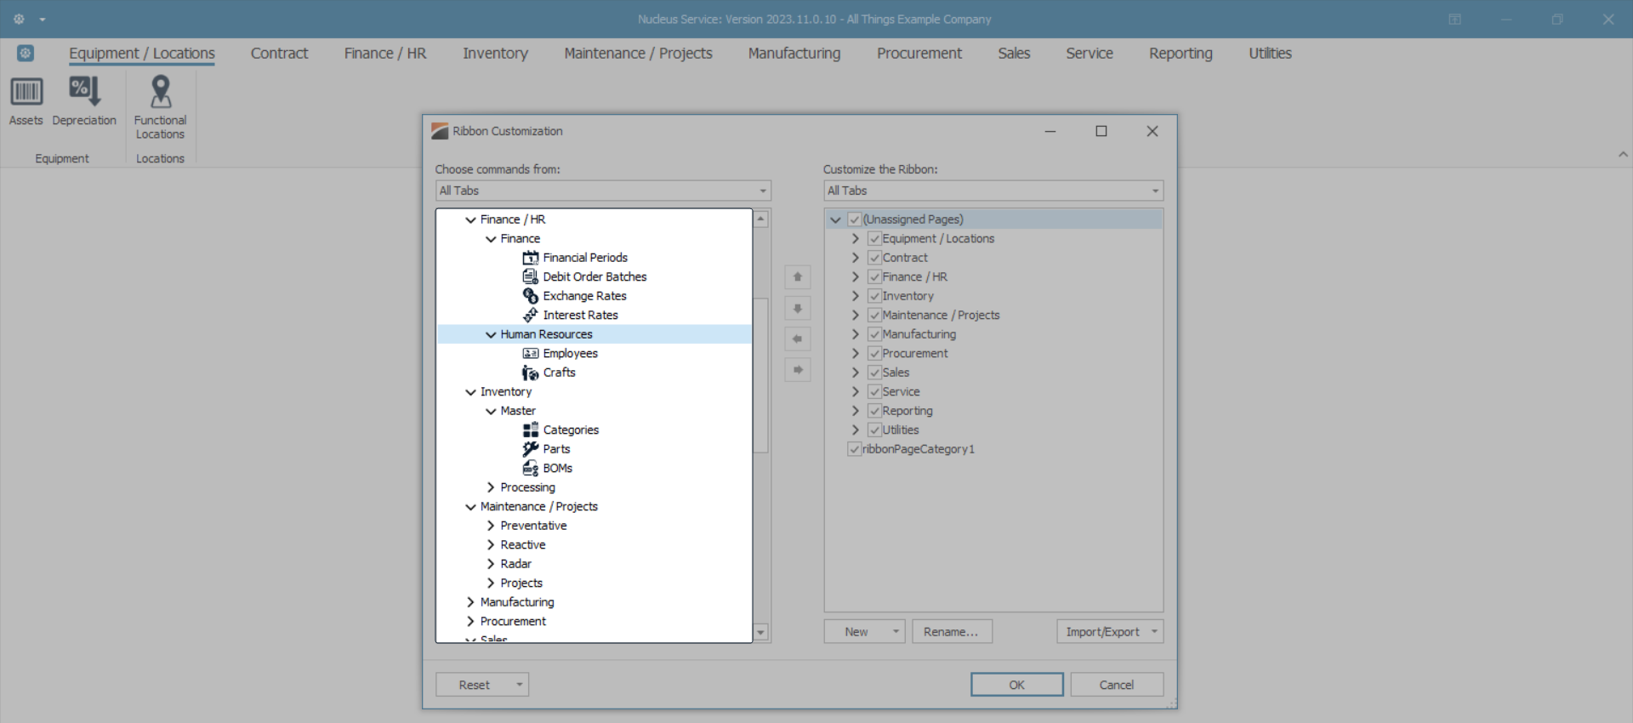This screenshot has height=723, width=1633.
Task: Click the commands list scroll up arrow
Action: (x=761, y=219)
